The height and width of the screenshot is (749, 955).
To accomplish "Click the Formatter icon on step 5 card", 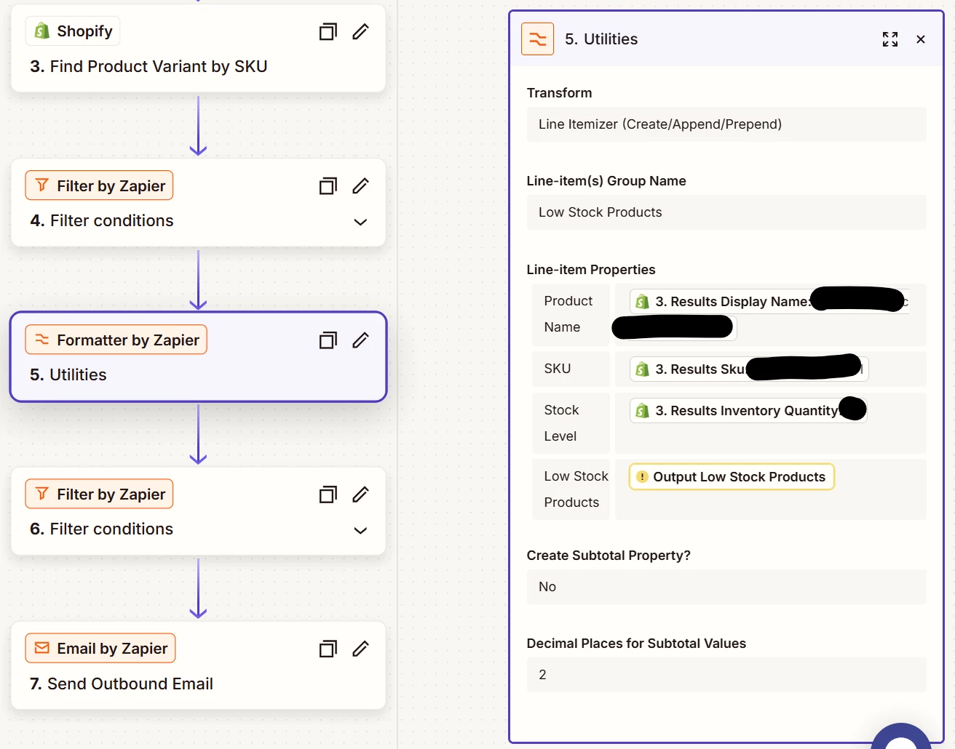I will pyautogui.click(x=42, y=340).
